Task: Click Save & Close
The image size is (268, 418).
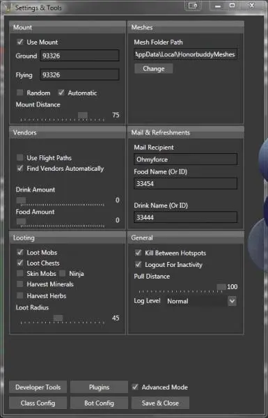Action: click(160, 403)
